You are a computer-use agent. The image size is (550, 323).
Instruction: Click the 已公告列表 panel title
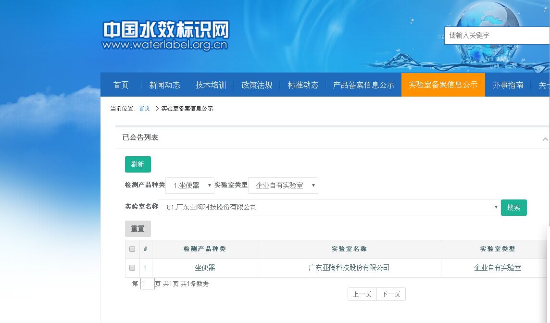pos(140,137)
